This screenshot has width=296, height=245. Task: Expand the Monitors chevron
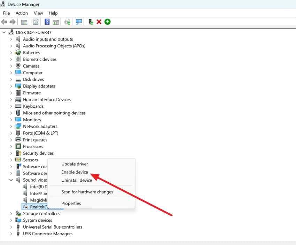coord(11,120)
